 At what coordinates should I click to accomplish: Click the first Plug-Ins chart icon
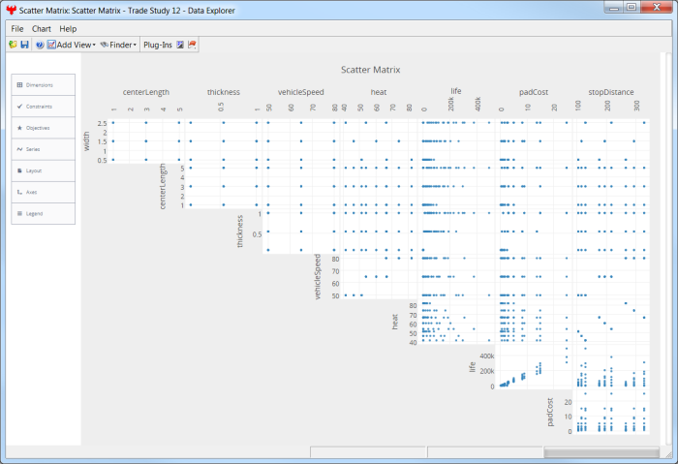[180, 45]
